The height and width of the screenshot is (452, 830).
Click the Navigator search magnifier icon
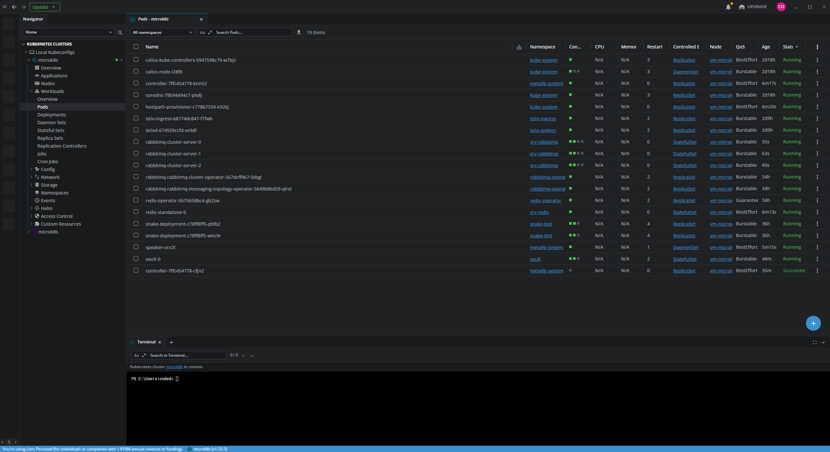click(120, 33)
